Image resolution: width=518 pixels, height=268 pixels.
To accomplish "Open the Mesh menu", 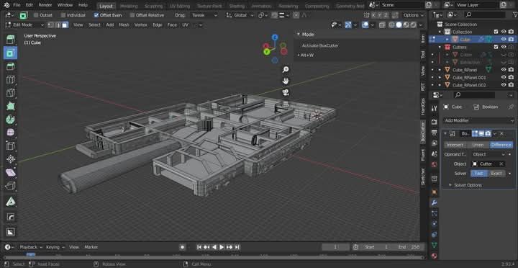I will click(x=124, y=24).
